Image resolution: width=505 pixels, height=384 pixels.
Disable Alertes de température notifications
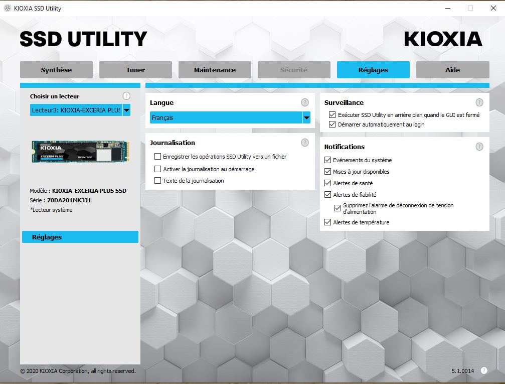(x=328, y=222)
